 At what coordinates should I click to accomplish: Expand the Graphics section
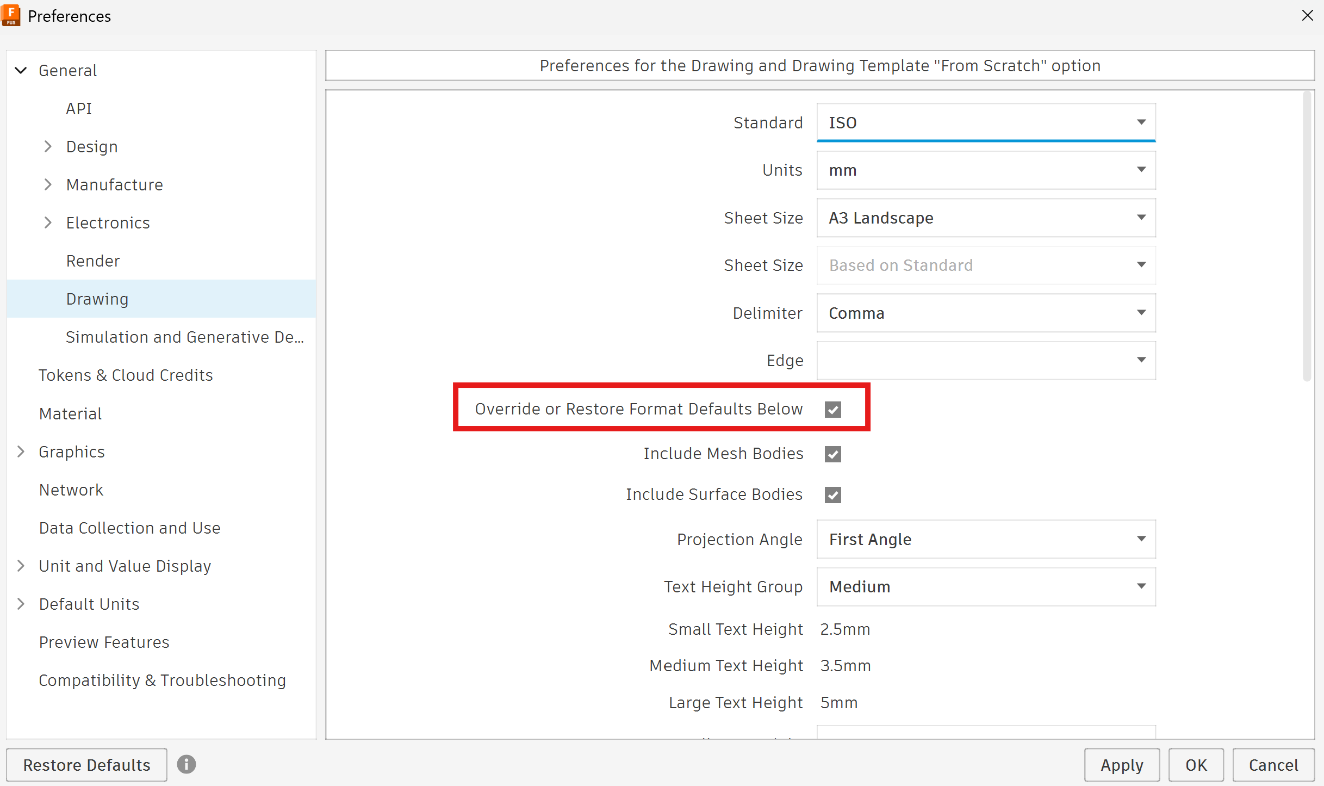coord(21,451)
